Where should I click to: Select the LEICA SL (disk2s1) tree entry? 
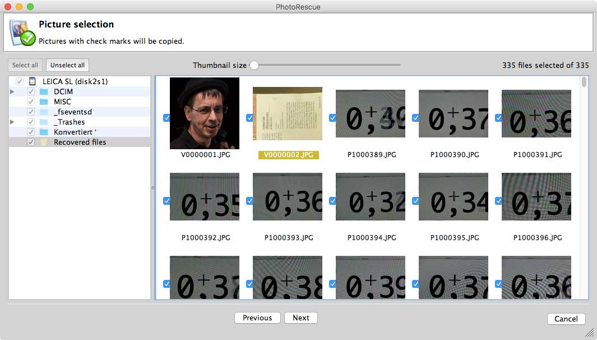(x=75, y=81)
